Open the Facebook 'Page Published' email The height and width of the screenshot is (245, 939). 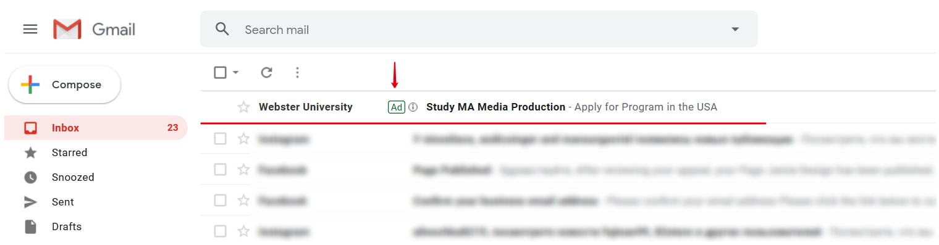[x=568, y=169]
